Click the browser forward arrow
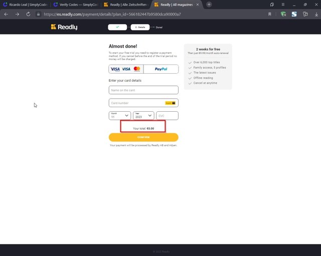The height and width of the screenshot is (256, 321). coord(17,14)
